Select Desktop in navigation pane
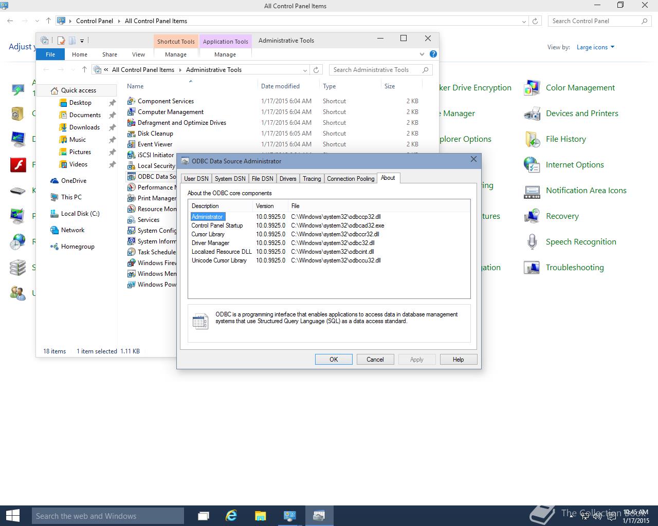The image size is (658, 526). coord(80,103)
